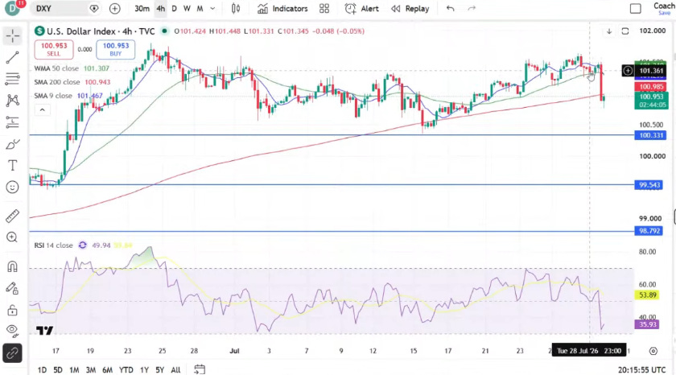The height and width of the screenshot is (375, 676).
Task: Switch to the 30m timeframe
Action: (142, 8)
